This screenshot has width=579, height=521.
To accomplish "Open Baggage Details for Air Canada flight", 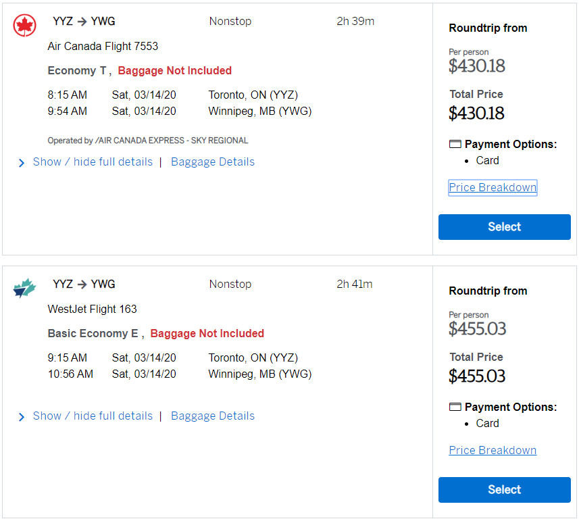I will coord(212,162).
